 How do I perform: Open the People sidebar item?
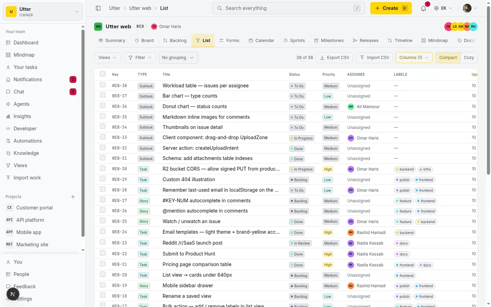tap(43, 274)
